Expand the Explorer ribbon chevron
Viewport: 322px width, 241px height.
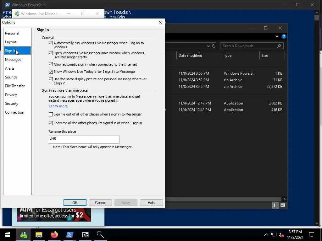point(277,36)
